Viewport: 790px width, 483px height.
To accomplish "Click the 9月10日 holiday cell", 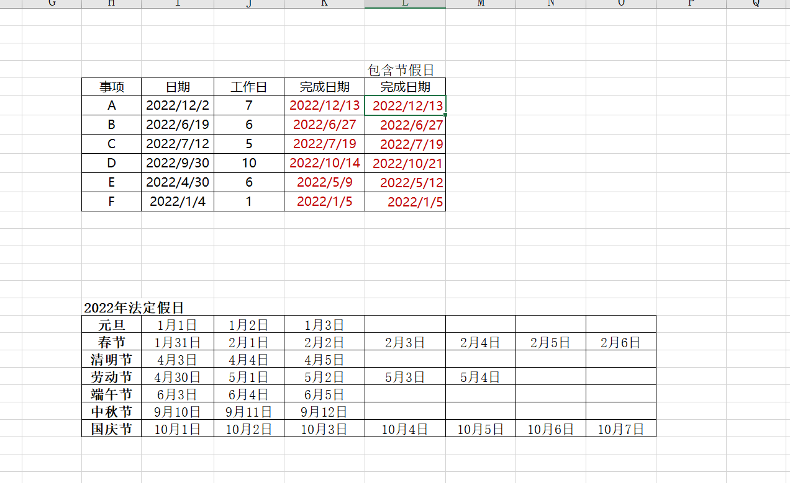I will 178,411.
